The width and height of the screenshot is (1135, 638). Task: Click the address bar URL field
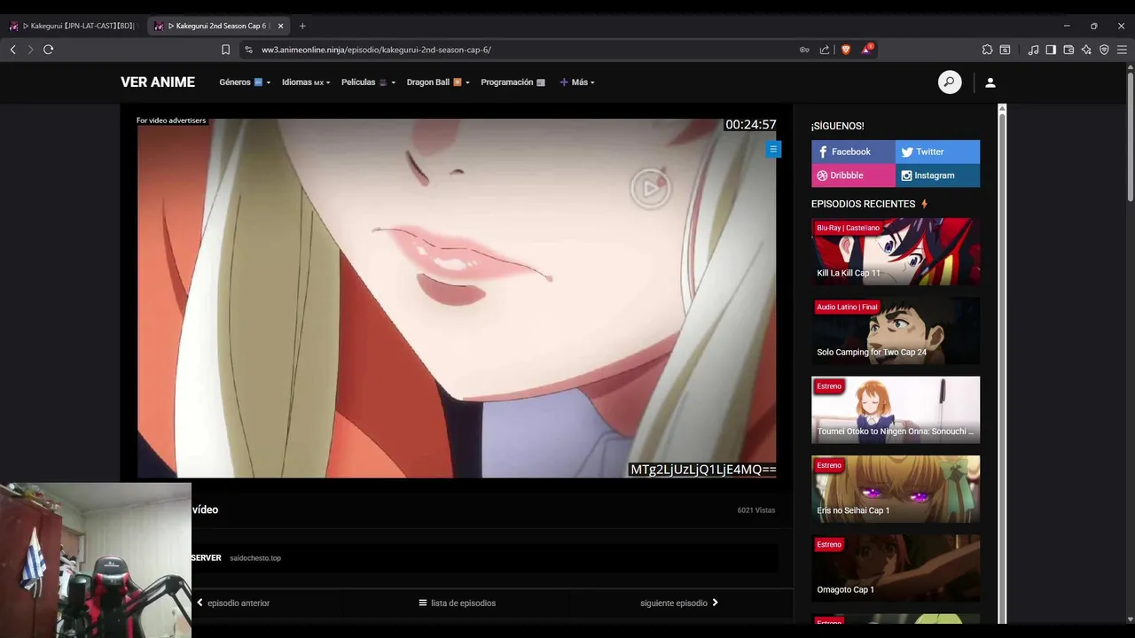(x=523, y=50)
